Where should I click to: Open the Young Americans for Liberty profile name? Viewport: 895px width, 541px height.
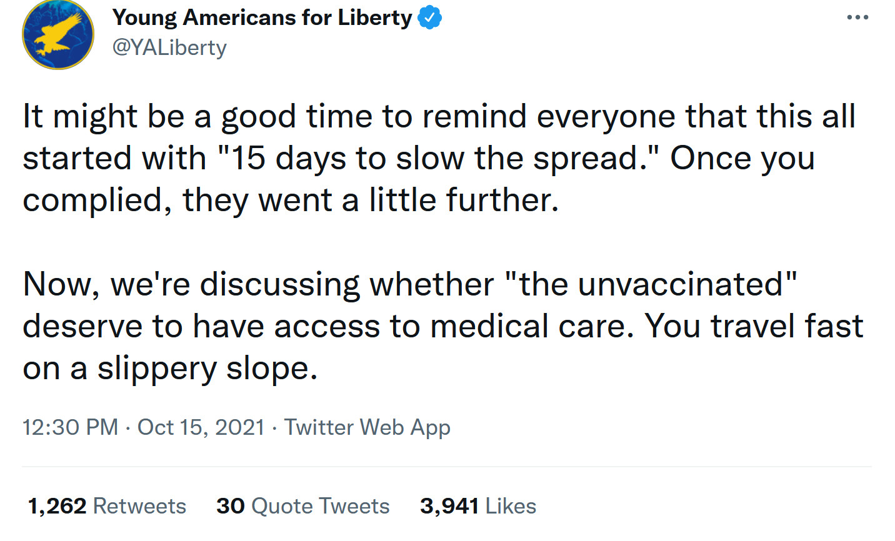[x=262, y=18]
